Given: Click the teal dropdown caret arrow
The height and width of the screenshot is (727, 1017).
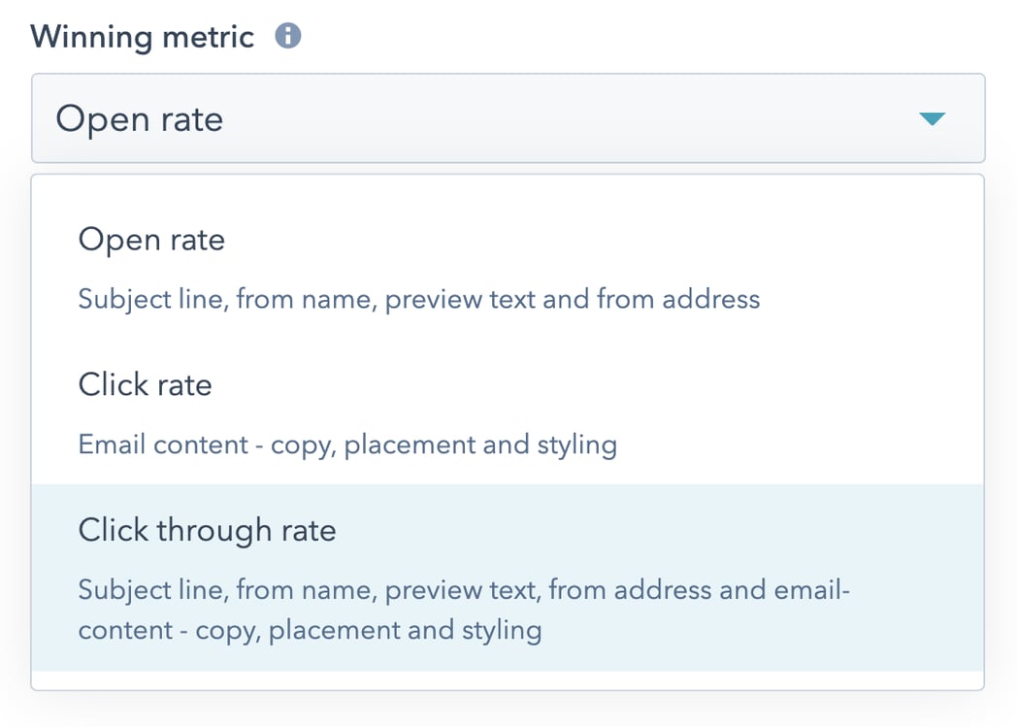Looking at the screenshot, I should coord(932,118).
